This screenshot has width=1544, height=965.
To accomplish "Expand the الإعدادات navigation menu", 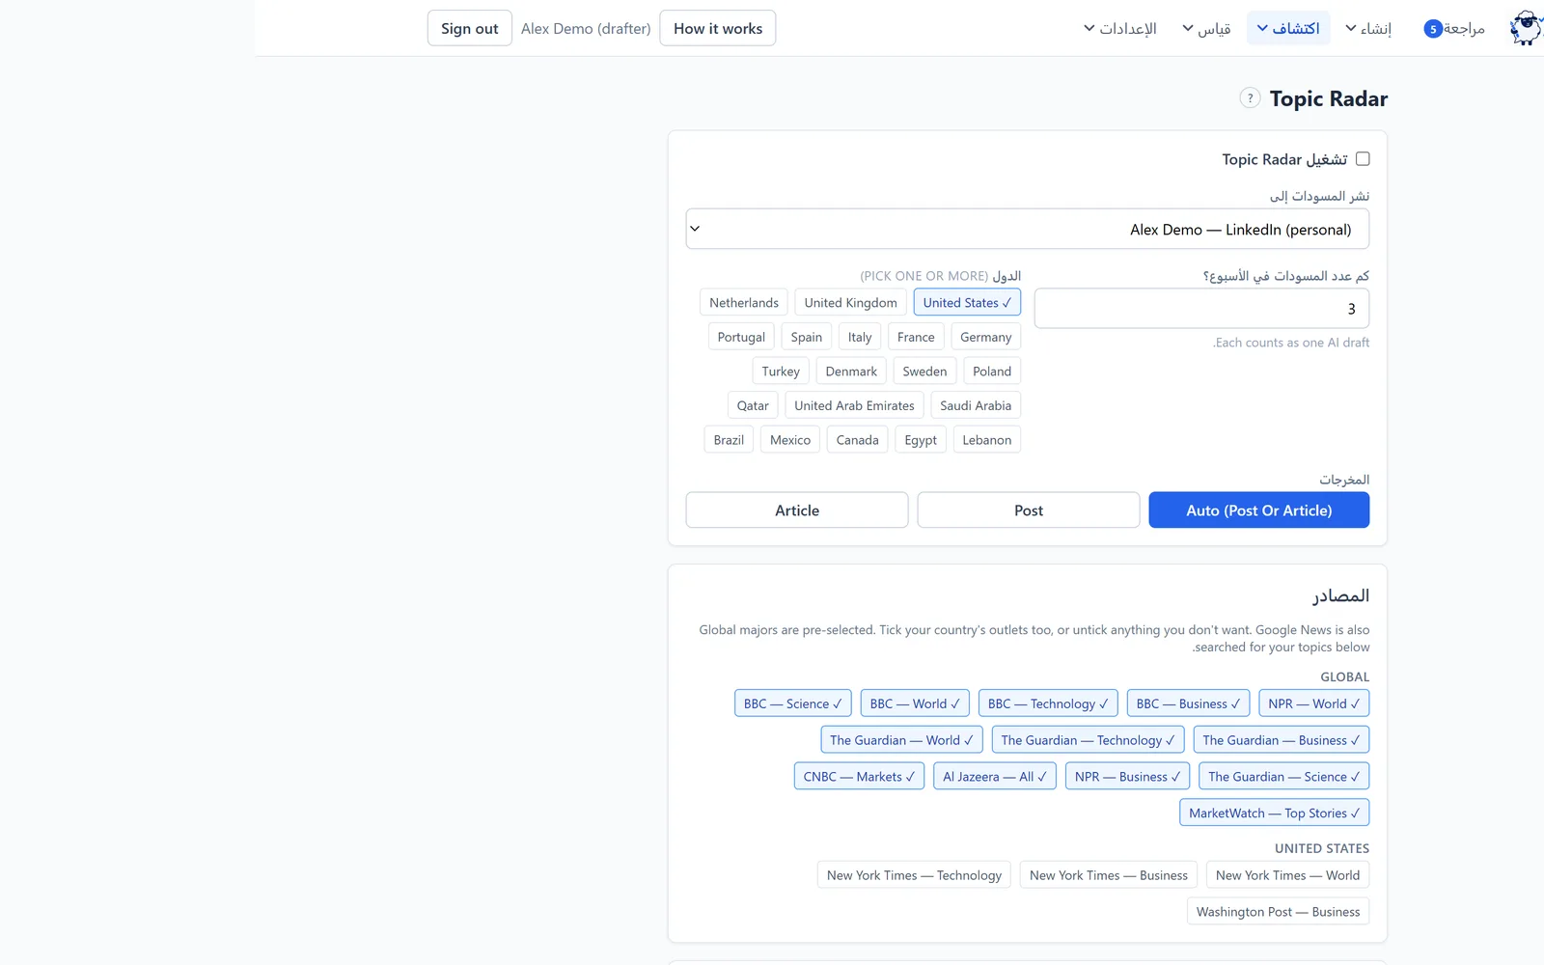I will tap(1120, 28).
